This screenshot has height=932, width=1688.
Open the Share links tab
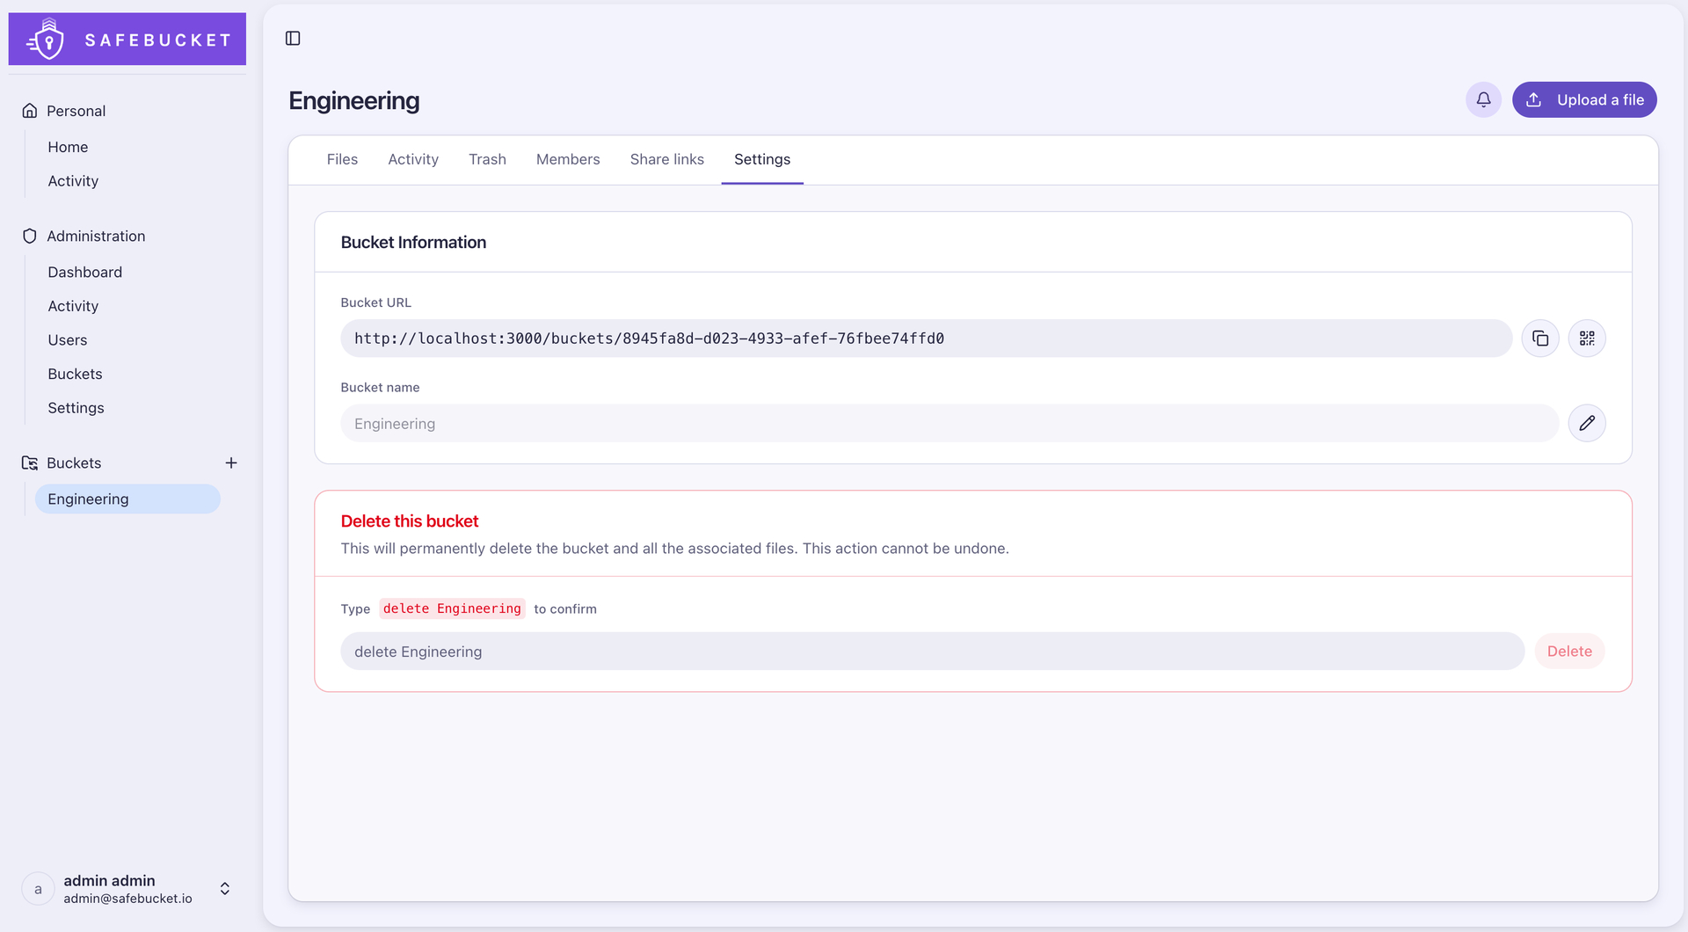pos(667,160)
